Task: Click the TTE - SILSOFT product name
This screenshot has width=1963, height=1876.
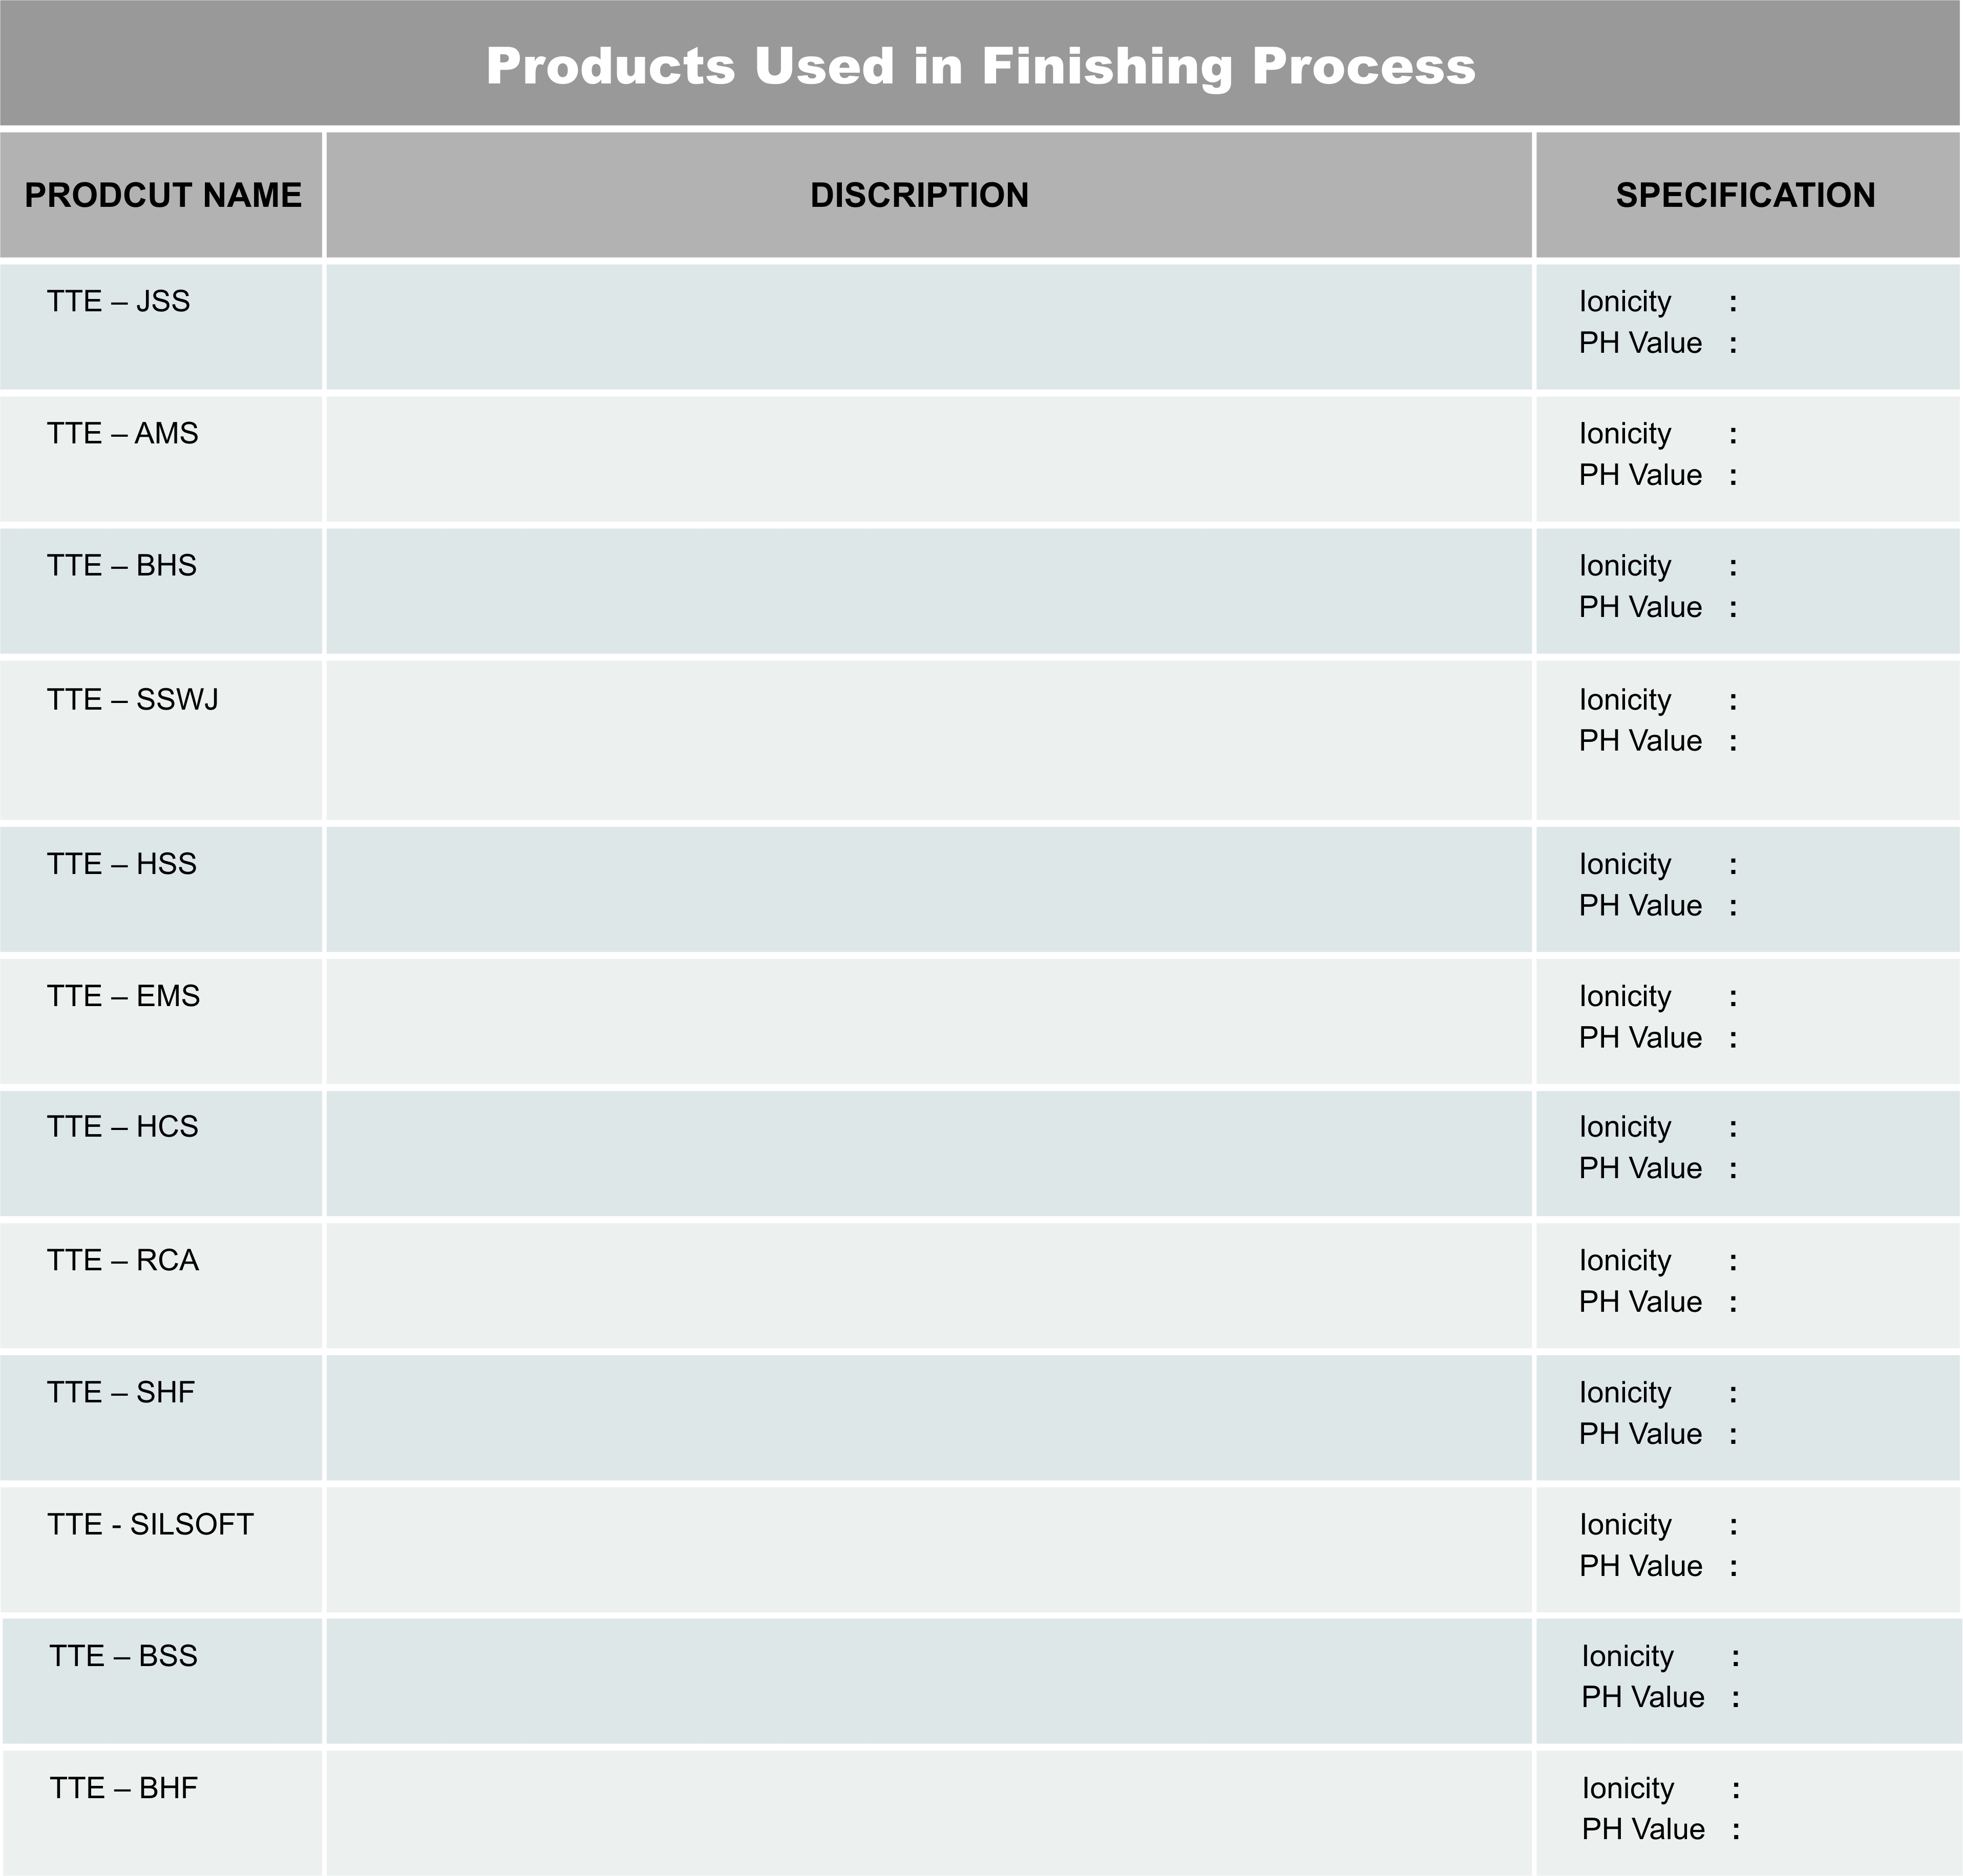Action: coord(150,1524)
